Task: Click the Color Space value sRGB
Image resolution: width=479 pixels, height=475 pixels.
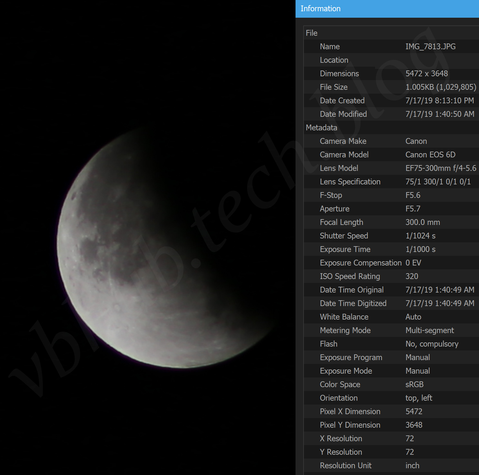Action: point(414,385)
